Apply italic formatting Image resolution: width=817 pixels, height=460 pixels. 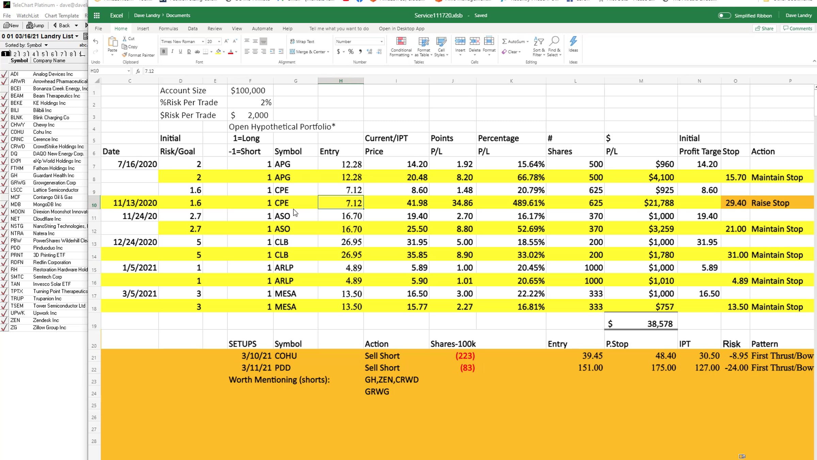172,51
